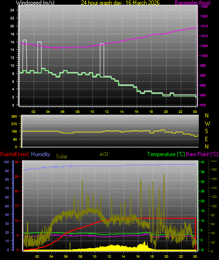Click the blue humidity axis value 70
This screenshot has width=219, height=260.
(7, 189)
